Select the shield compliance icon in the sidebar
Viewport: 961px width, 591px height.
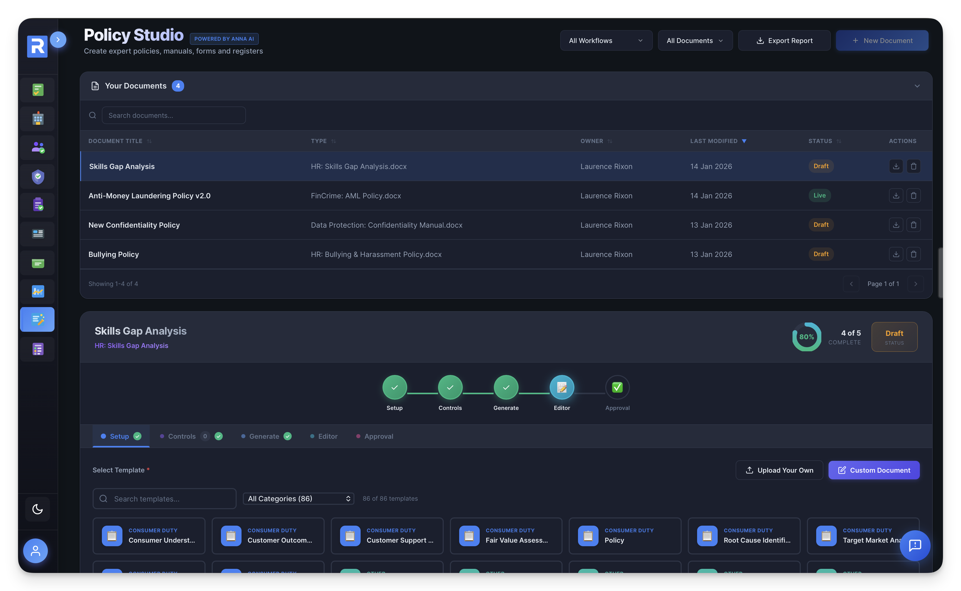[37, 176]
